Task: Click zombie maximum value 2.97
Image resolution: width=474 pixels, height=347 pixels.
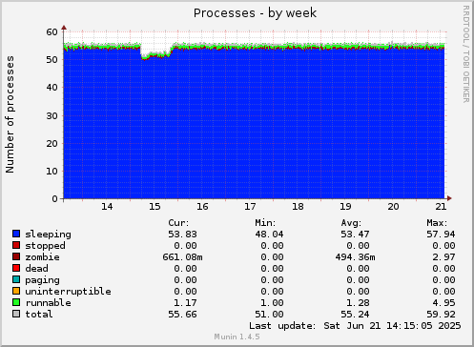Action: click(x=443, y=257)
